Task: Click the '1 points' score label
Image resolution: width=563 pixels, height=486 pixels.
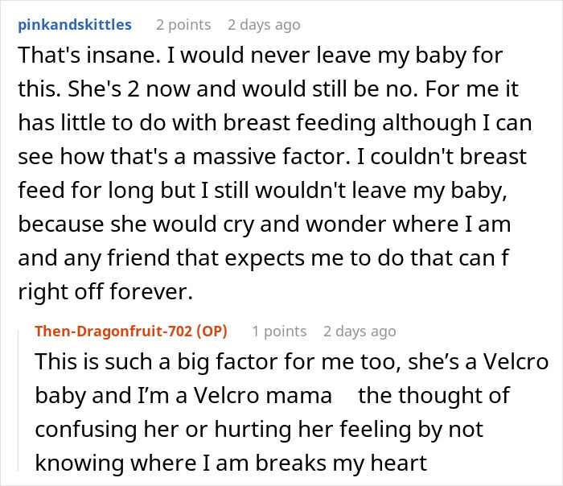Action: tap(279, 331)
